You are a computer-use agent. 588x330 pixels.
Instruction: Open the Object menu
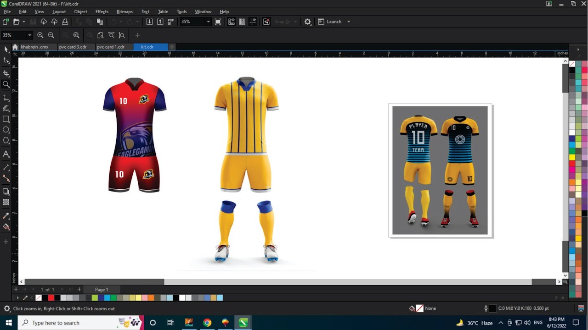(x=80, y=11)
